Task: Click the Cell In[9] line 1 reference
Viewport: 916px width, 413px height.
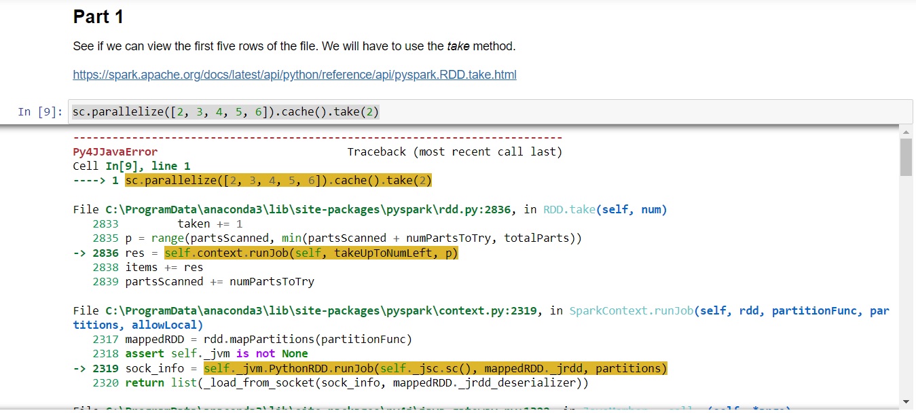Action: pyautogui.click(x=131, y=166)
